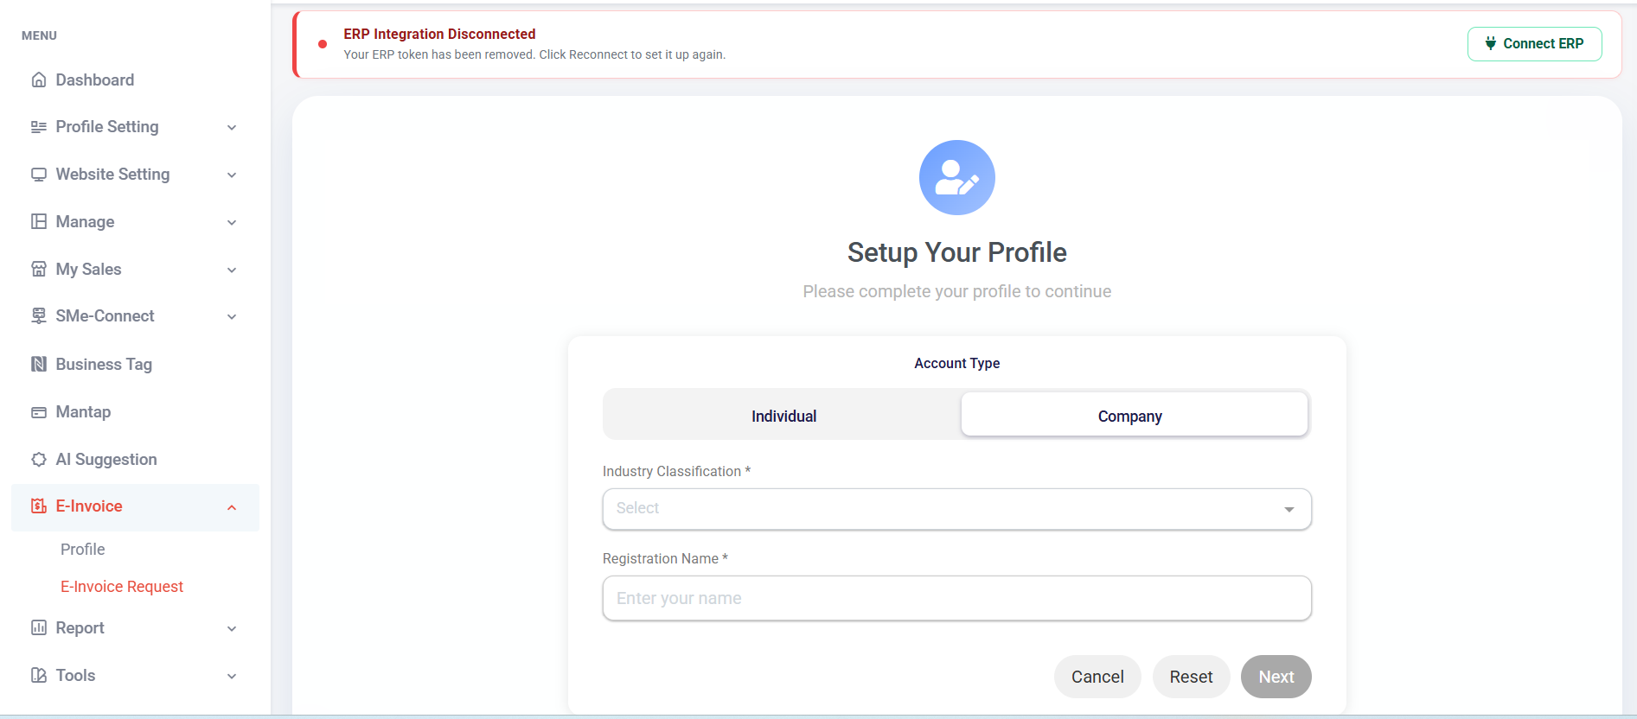The image size is (1637, 719).
Task: Go to the Profile submenu item
Action: pos(82,549)
